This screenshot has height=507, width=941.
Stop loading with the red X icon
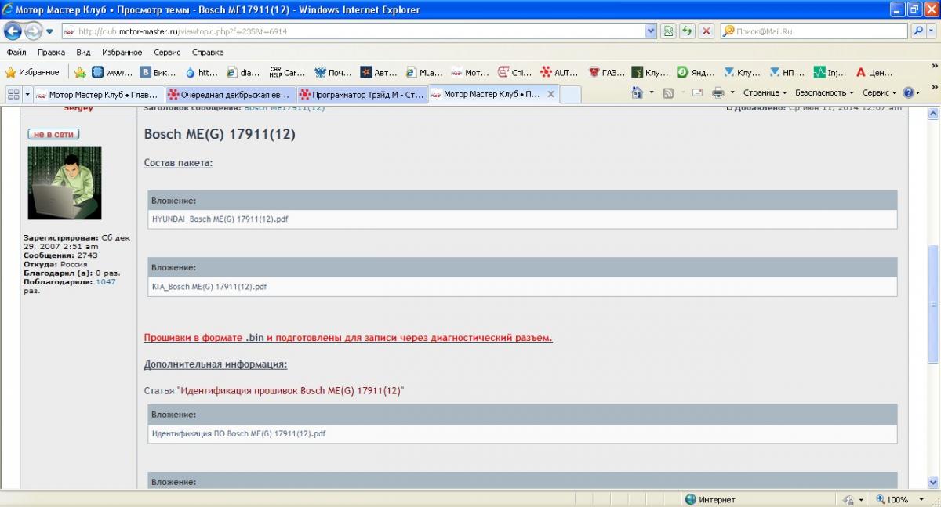coord(707,31)
